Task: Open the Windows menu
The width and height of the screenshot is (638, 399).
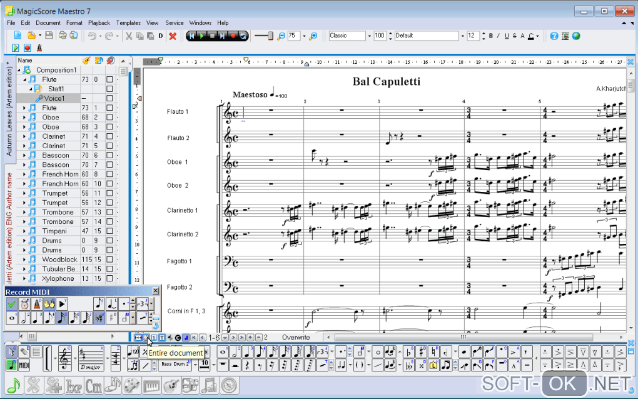Action: (x=200, y=23)
